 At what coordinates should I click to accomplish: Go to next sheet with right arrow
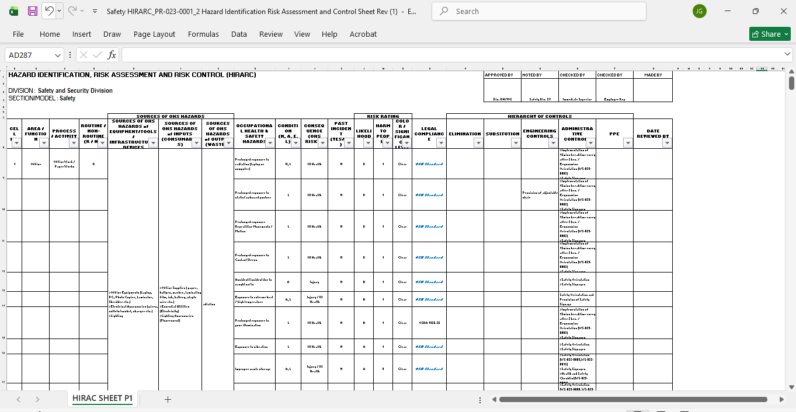[x=37, y=399]
